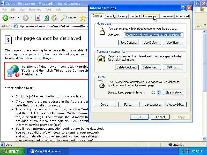The image size is (207, 155).
Task: Click the Stop loading icon
Action: (x=38, y=18)
